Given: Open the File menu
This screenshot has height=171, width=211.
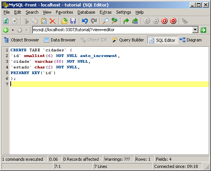Looking at the screenshot, I should (6, 12).
